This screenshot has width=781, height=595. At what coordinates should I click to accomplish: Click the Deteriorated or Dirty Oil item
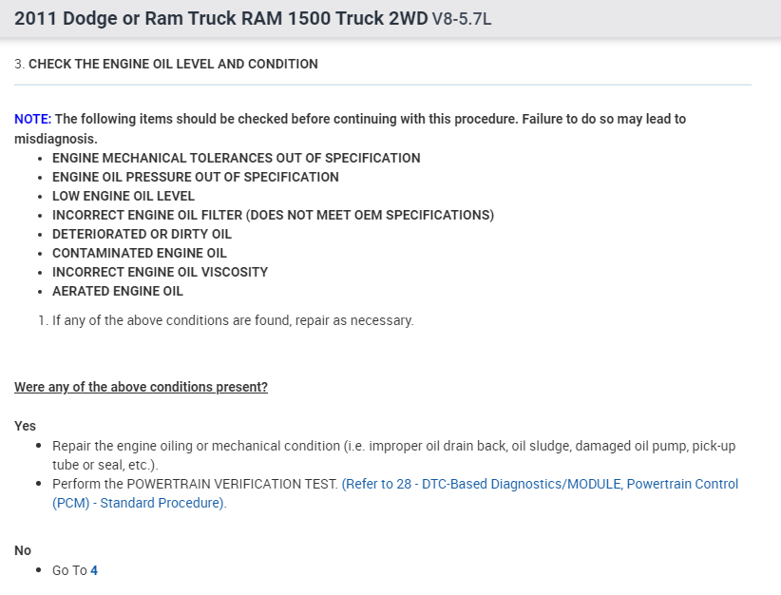tap(142, 234)
